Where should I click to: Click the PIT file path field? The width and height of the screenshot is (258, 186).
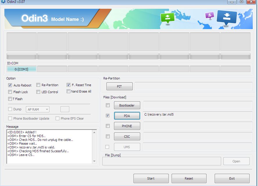(193, 86)
